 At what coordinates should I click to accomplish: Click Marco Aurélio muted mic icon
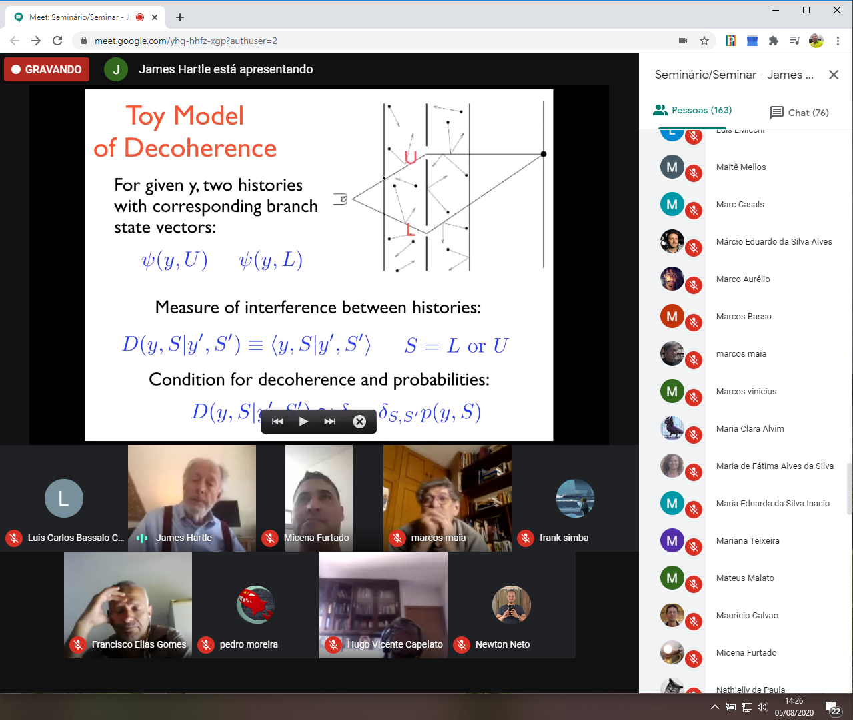pos(694,285)
